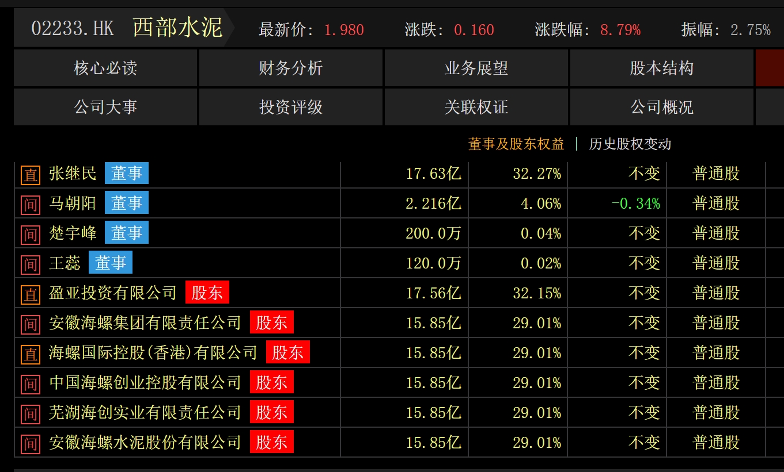Click the 32.27% stake of 张继民
This screenshot has height=472, width=784.
(537, 174)
